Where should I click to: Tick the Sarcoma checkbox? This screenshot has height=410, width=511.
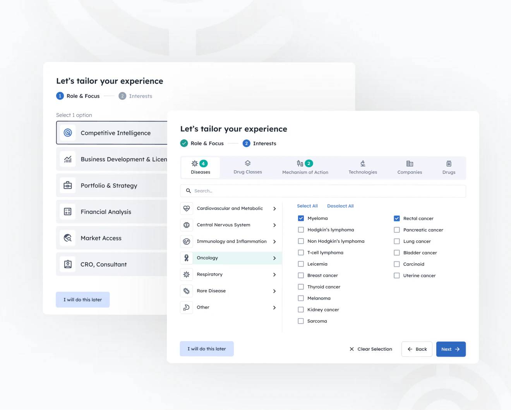pos(301,321)
